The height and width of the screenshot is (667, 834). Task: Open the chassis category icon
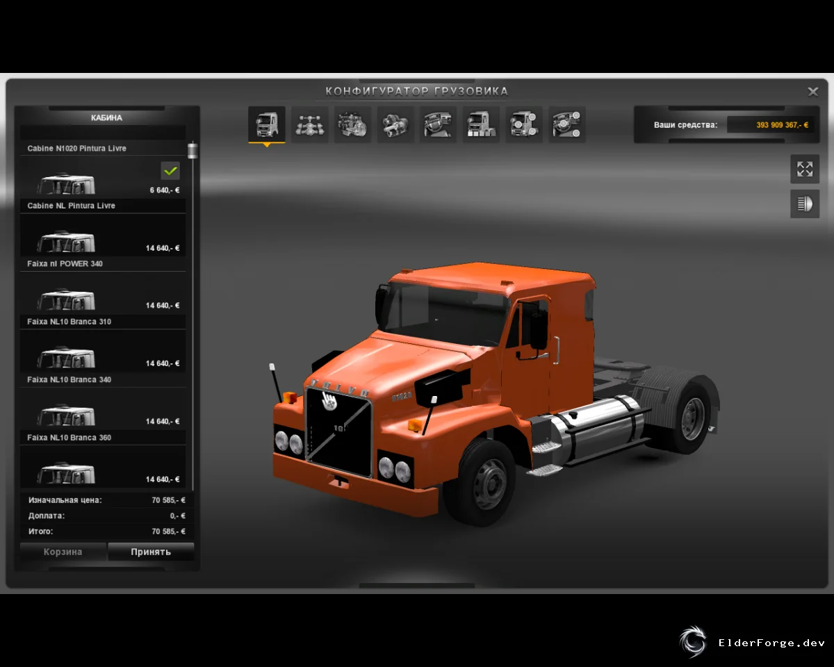pyautogui.click(x=310, y=124)
